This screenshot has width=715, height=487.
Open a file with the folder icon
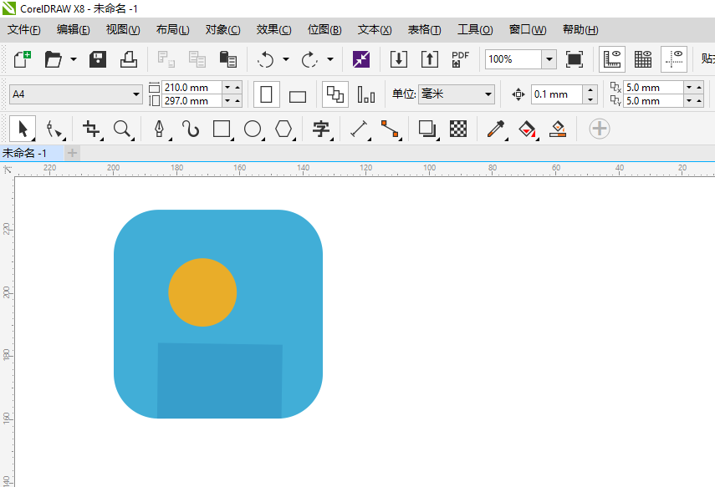click(x=53, y=59)
